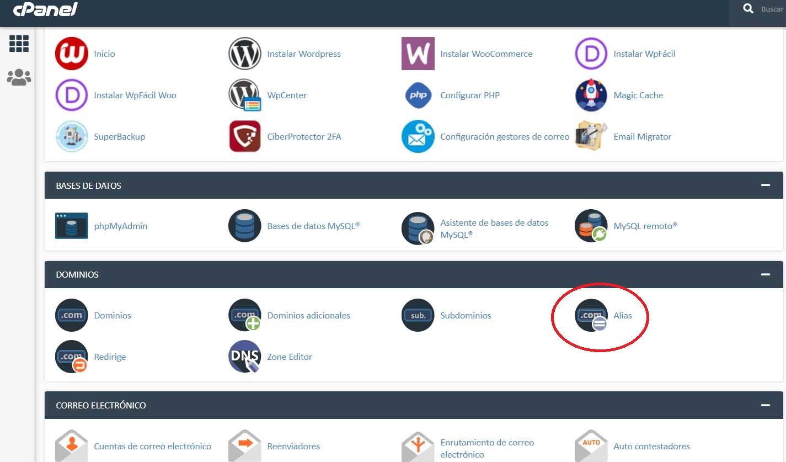Open the Bases de datos MySQL link
The width and height of the screenshot is (786, 462).
pyautogui.click(x=313, y=226)
